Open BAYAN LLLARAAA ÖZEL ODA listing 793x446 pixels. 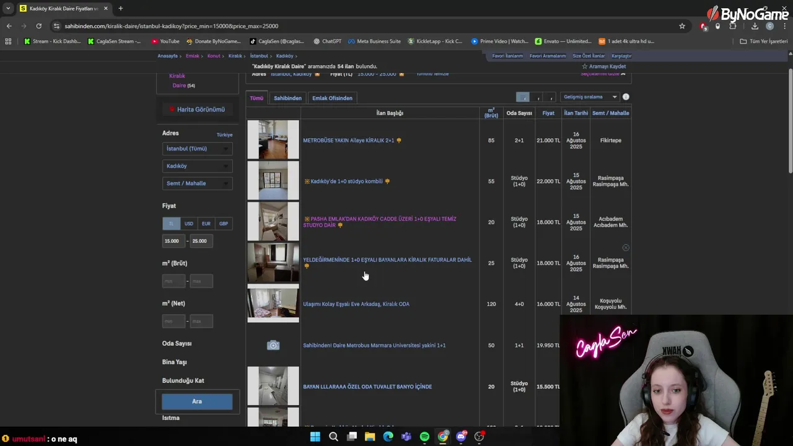(367, 387)
